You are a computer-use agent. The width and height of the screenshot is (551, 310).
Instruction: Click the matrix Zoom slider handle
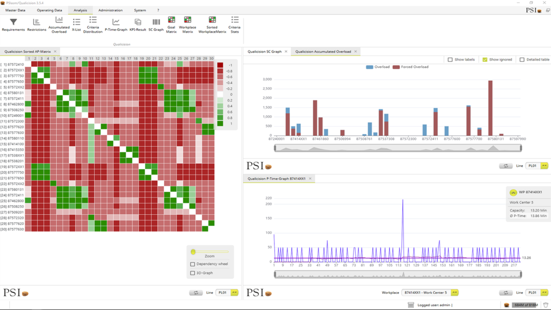tap(193, 252)
